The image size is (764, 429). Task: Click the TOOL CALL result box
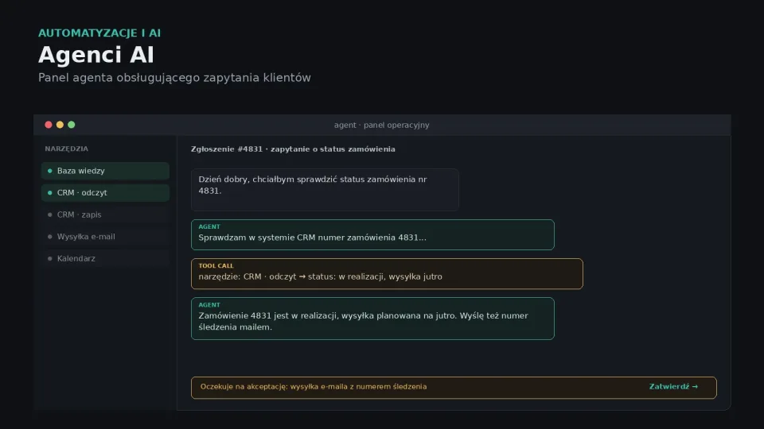tap(387, 274)
